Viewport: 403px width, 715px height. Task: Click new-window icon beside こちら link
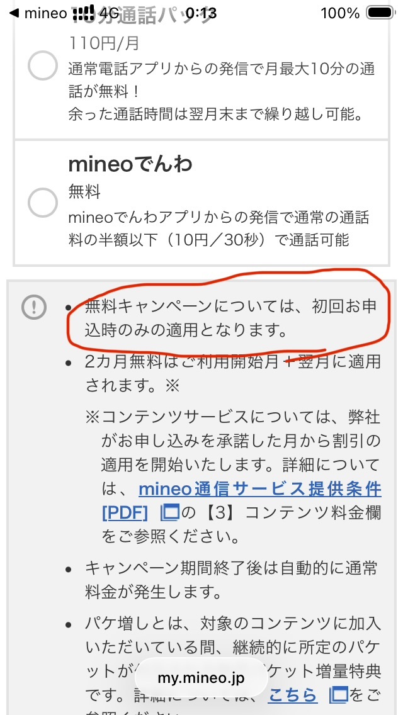(339, 695)
